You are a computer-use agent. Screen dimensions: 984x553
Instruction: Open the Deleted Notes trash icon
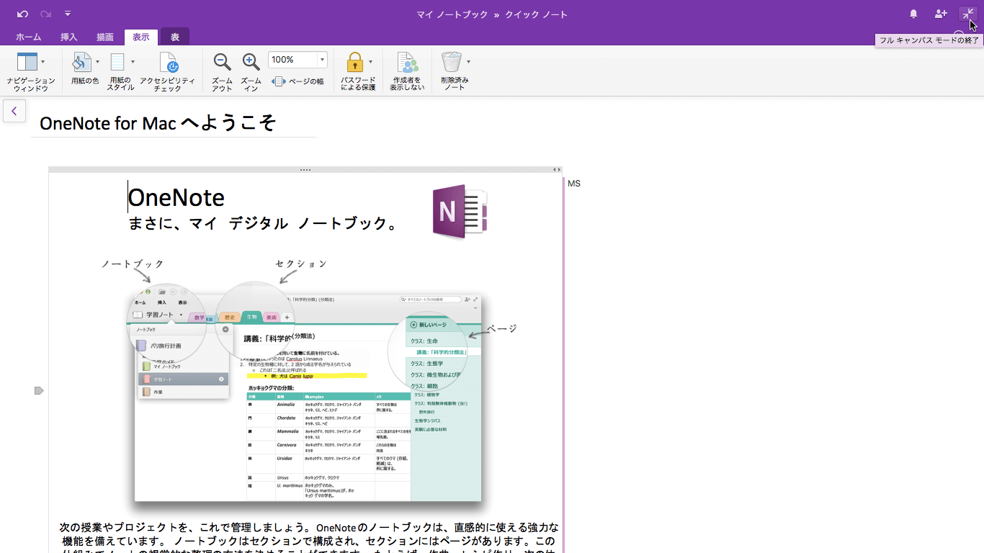(452, 63)
